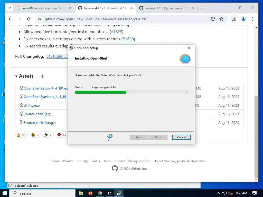Click the Open-Shell shell logo

pos(185,59)
